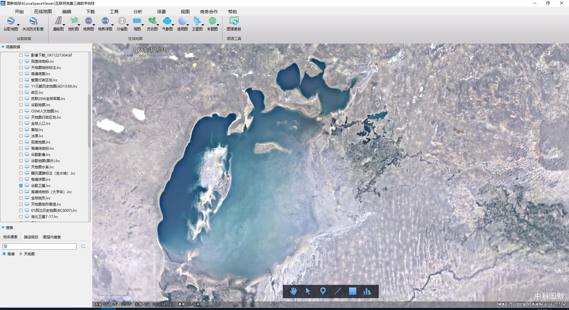Image resolution: width=569 pixels, height=310 pixels.
Task: Select the line drawing tool in map toolbar
Action: (338, 291)
